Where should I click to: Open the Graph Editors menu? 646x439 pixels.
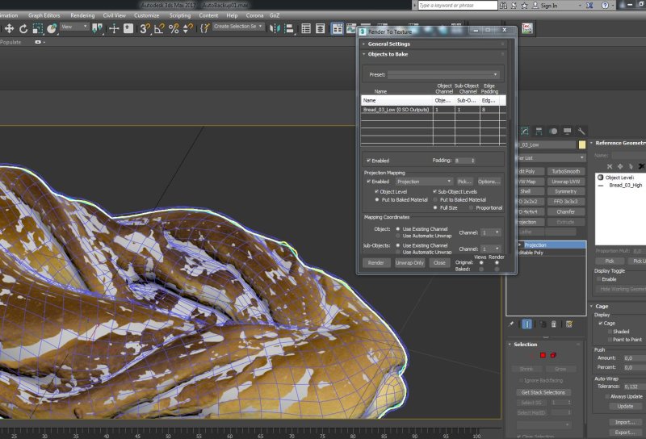point(44,15)
